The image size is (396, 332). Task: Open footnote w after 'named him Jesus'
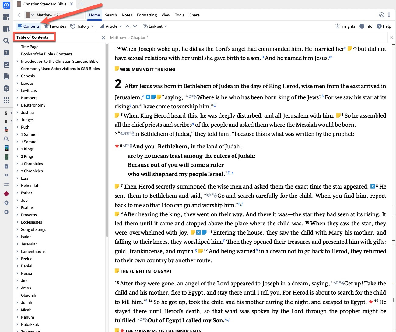[330, 57]
